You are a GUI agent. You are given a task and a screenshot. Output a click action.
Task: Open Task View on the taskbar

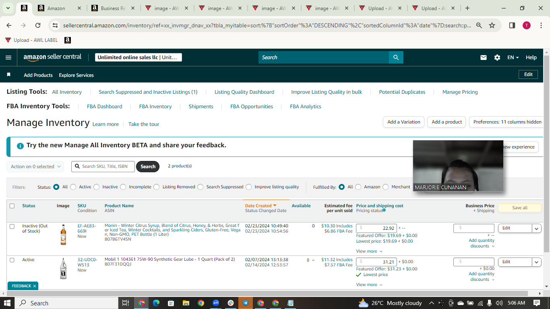coord(125,303)
